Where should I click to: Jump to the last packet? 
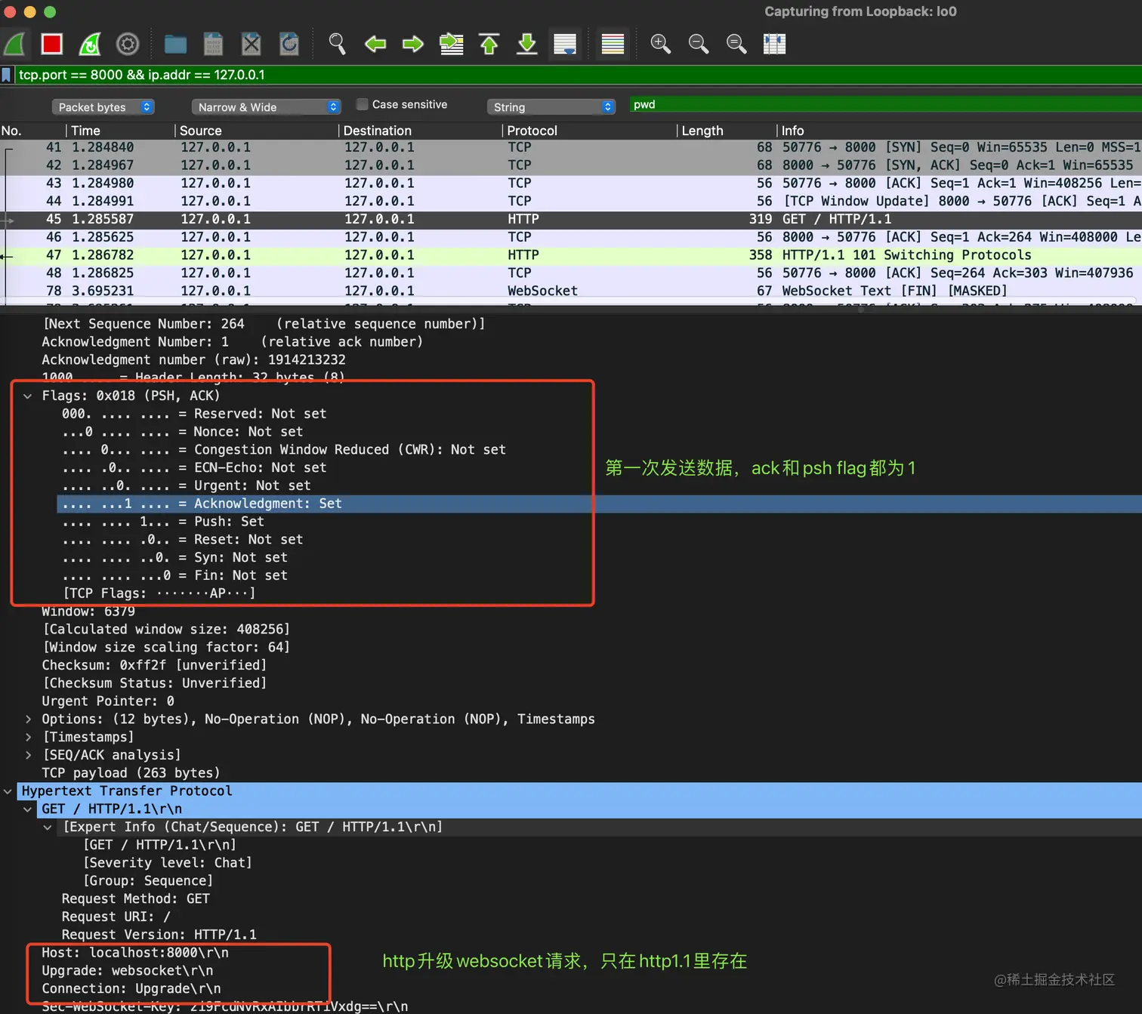click(527, 44)
